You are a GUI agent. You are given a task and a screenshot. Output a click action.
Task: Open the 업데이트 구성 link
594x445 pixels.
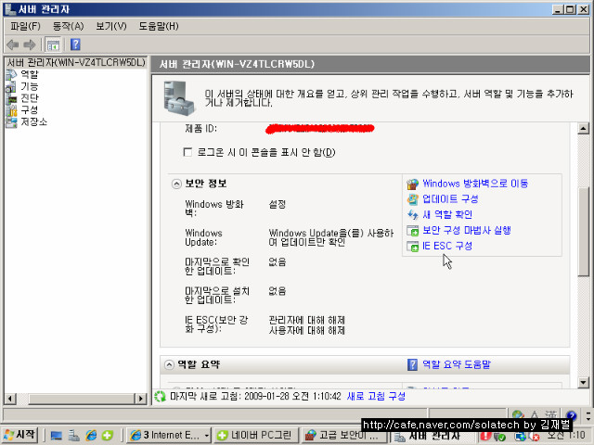pos(450,199)
